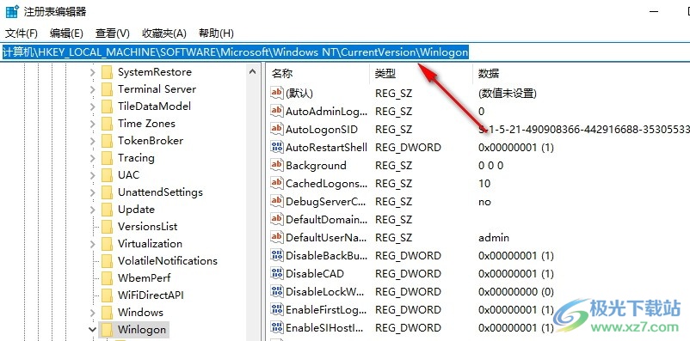The height and width of the screenshot is (341, 690).
Task: Expand the Terminal Server key
Action: click(x=92, y=89)
